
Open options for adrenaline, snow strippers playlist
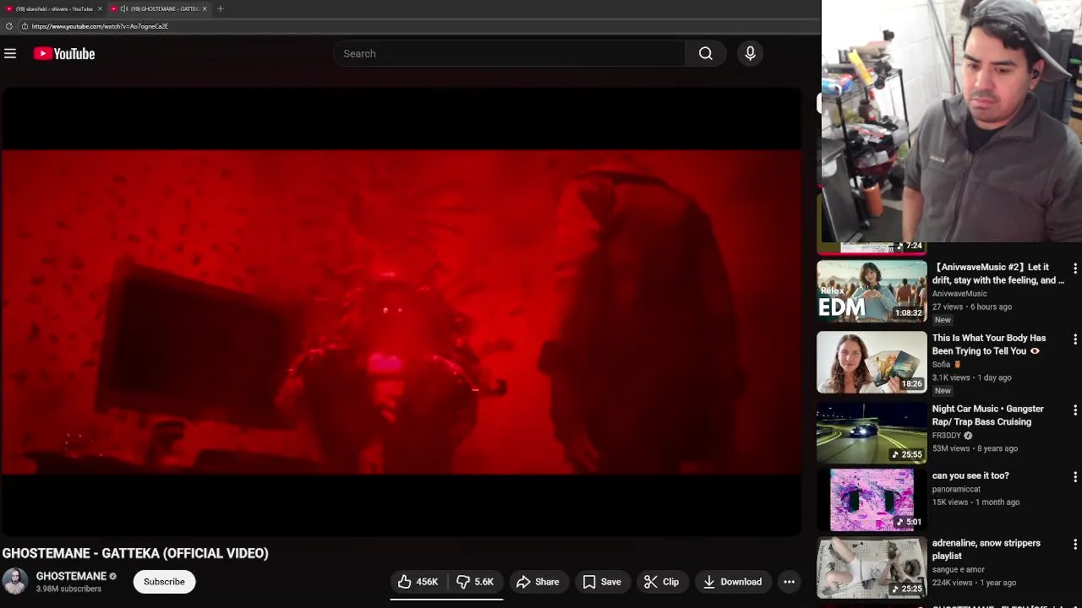1074,545
